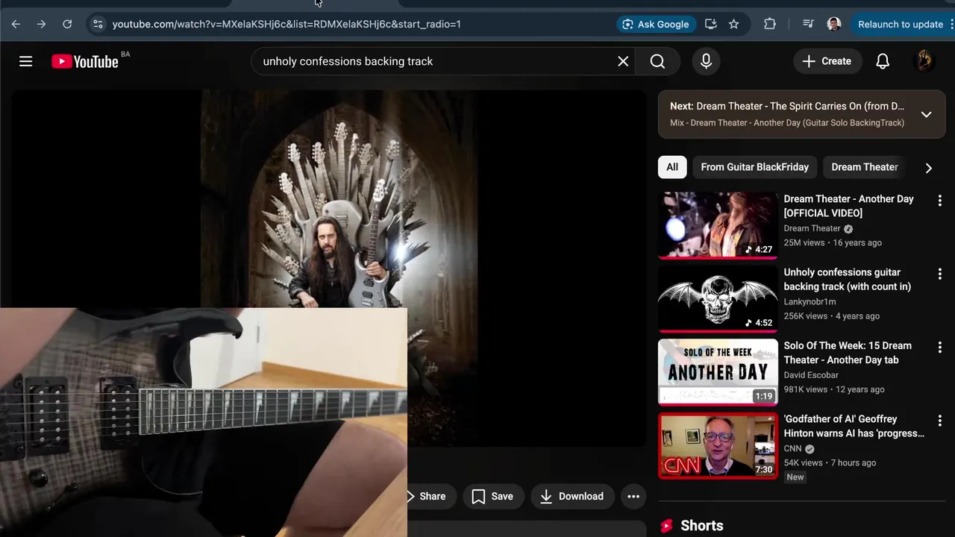Bookmark this page with the star
This screenshot has width=955, height=537.
point(734,24)
